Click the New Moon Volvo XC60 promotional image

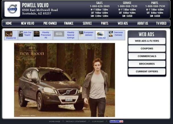coord(64,80)
